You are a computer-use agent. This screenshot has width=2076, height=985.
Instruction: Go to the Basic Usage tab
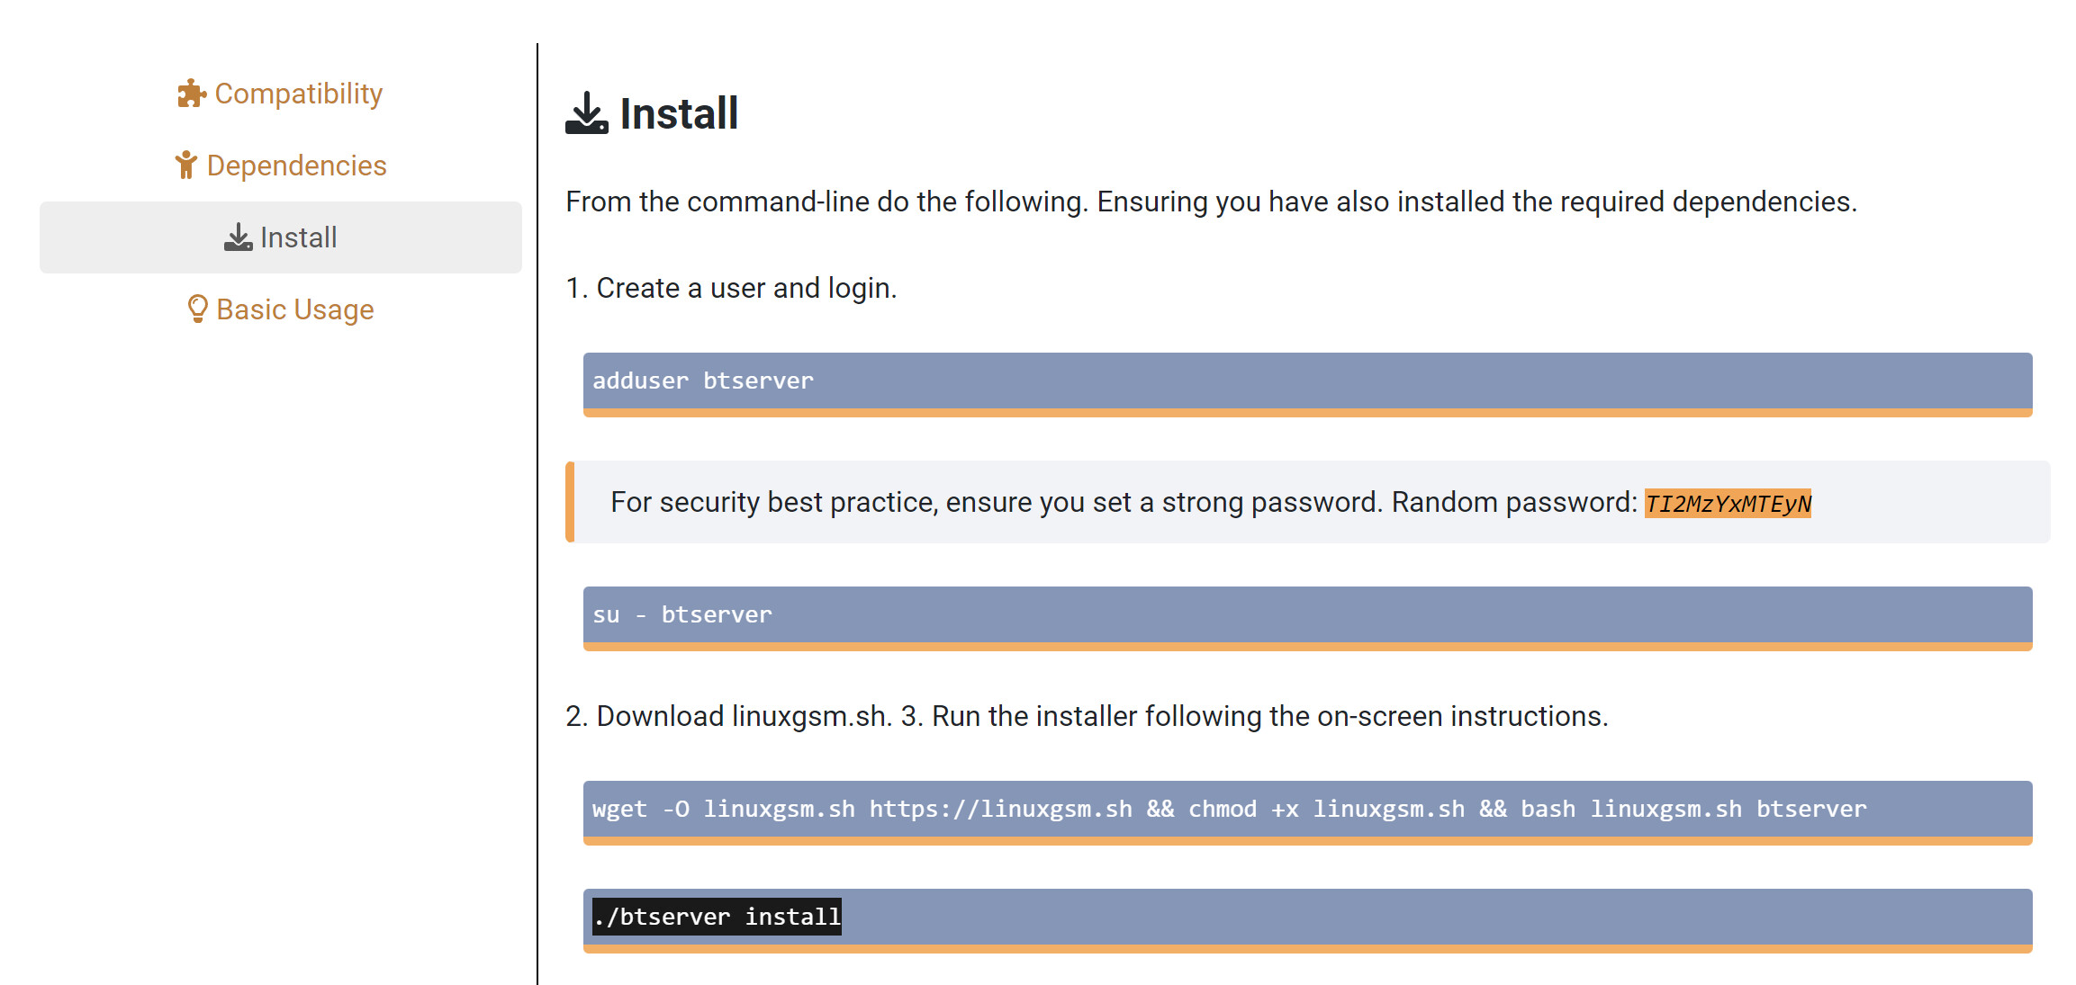click(x=281, y=309)
